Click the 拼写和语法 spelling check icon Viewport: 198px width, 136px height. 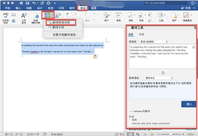coord(6,15)
